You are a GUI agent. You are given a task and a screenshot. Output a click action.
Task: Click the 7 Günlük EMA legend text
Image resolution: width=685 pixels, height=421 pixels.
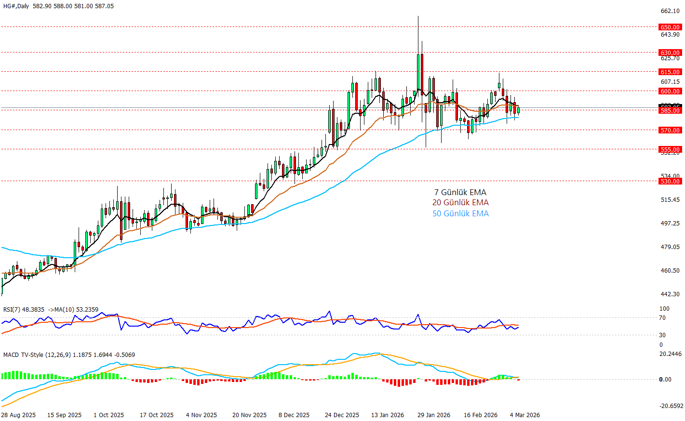point(460,193)
